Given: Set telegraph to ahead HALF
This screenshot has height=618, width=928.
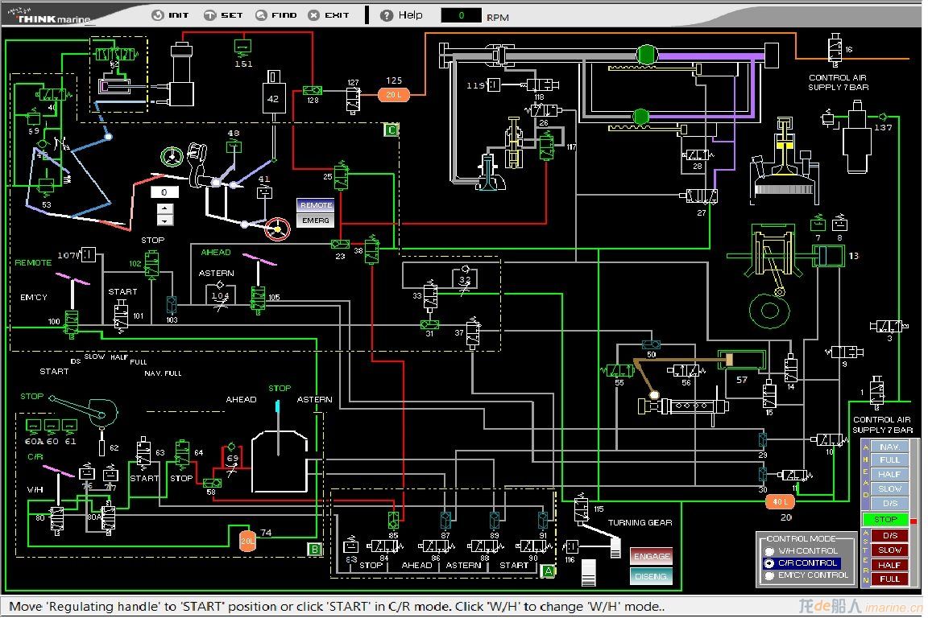Looking at the screenshot, I should 889,474.
